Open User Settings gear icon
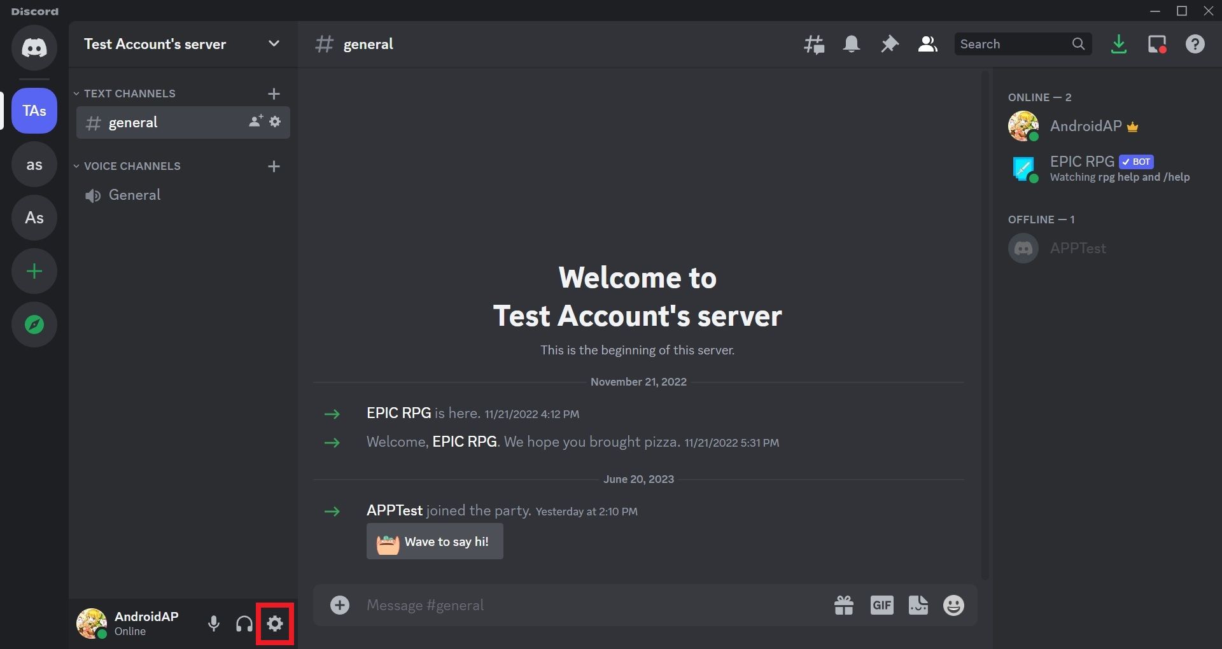Viewport: 1222px width, 649px height. (x=275, y=624)
